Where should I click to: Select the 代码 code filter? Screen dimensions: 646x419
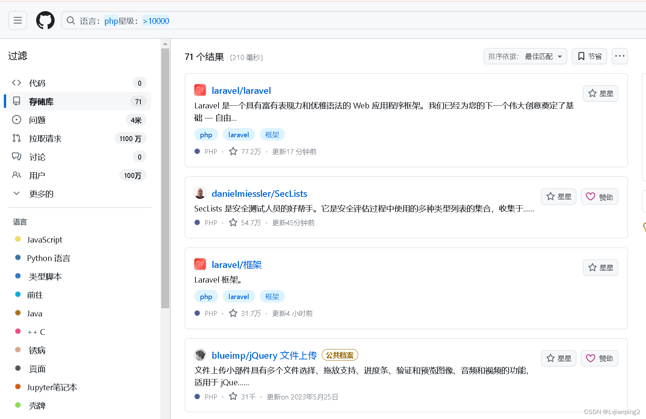(x=79, y=83)
